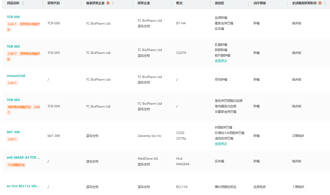This screenshot has width=330, height=195.
Task: Sort by 全球最高研发阶段 column arrows
Action: point(325,3)
